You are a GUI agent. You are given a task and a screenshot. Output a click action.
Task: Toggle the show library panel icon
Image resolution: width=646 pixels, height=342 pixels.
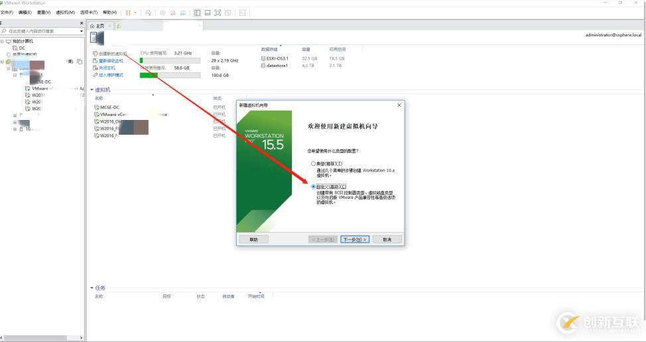point(198,13)
